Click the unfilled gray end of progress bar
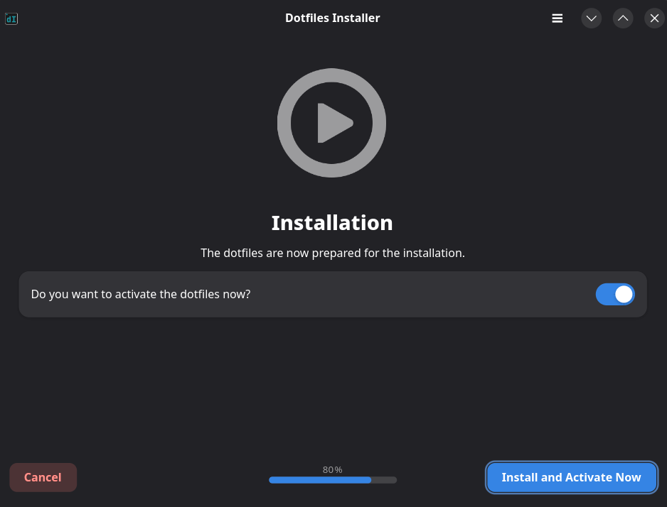The image size is (667, 507). tap(385, 480)
